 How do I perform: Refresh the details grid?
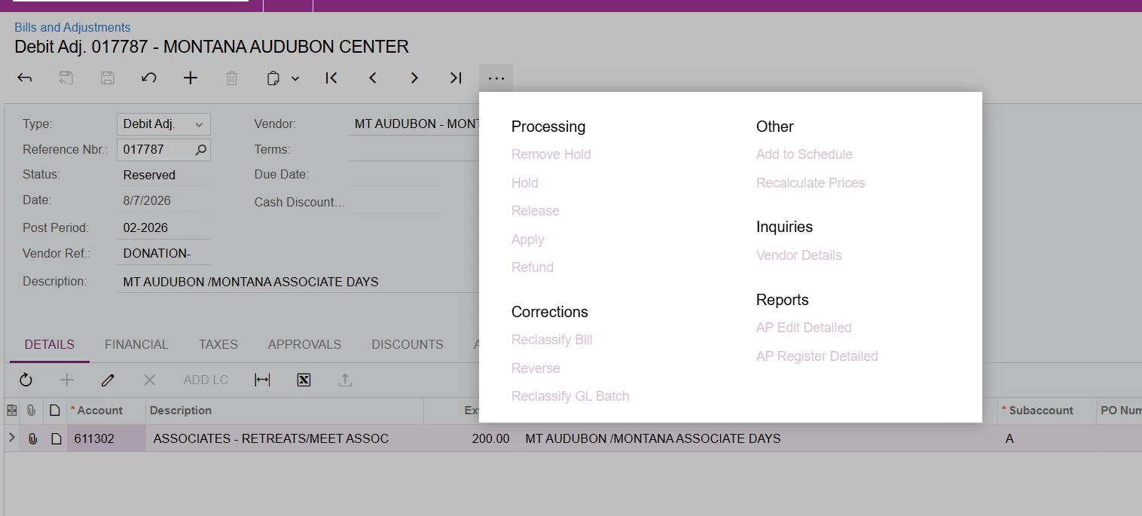click(x=26, y=380)
